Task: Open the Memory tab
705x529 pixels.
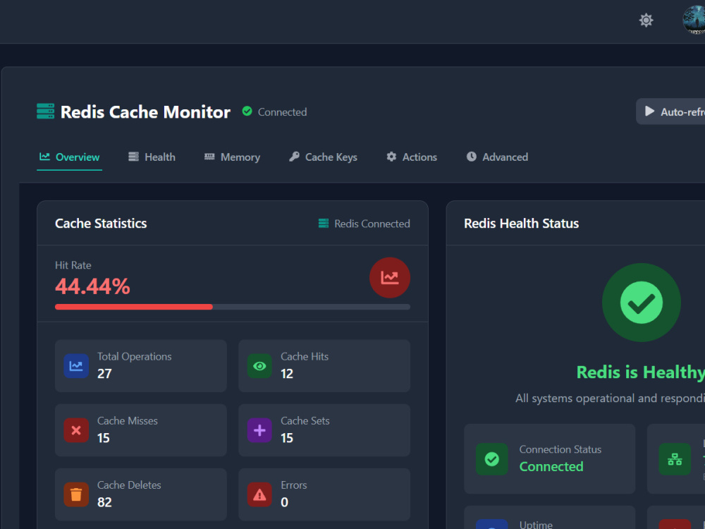Action: (x=232, y=157)
